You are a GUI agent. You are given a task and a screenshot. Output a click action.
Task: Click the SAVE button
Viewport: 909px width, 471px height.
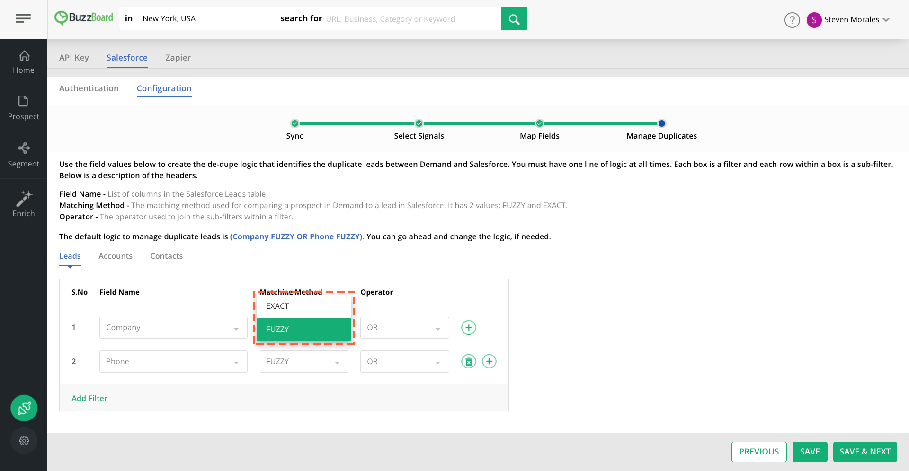click(x=810, y=452)
